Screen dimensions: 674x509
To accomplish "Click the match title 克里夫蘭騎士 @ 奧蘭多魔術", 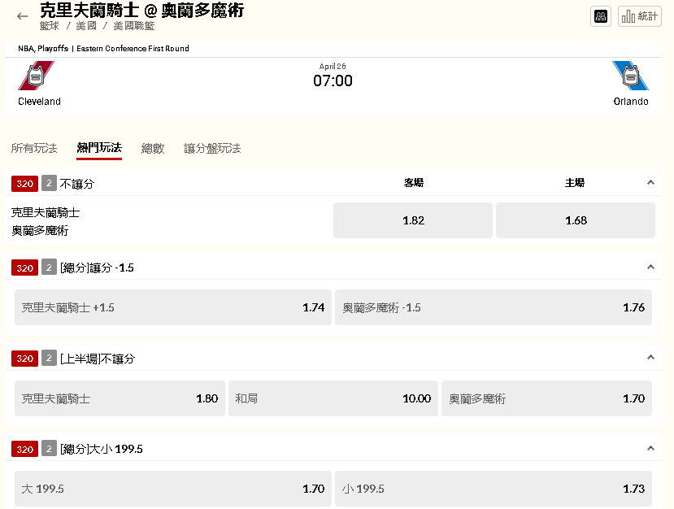I will [x=141, y=11].
